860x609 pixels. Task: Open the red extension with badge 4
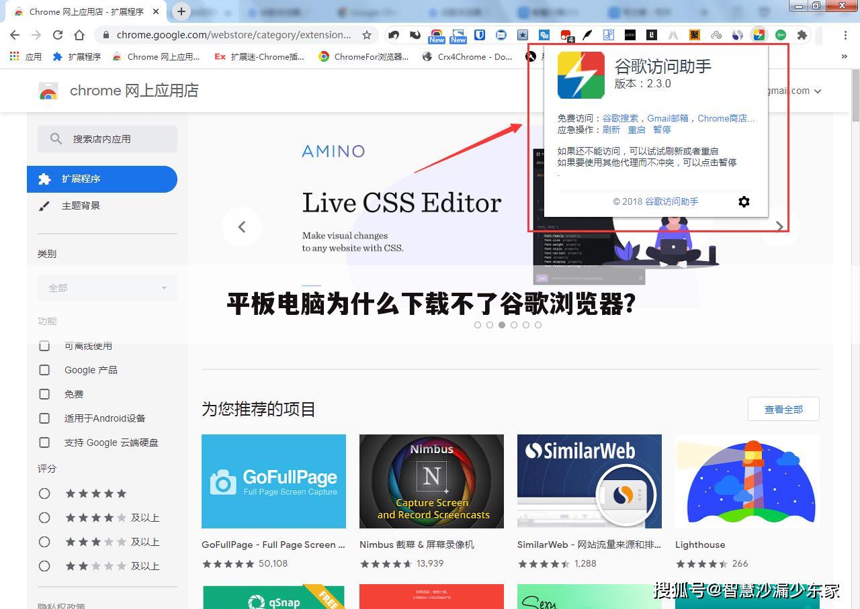click(566, 36)
